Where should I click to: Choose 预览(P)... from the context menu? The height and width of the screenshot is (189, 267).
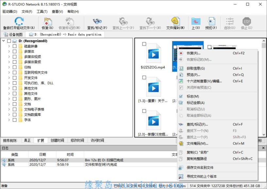pos(217,75)
